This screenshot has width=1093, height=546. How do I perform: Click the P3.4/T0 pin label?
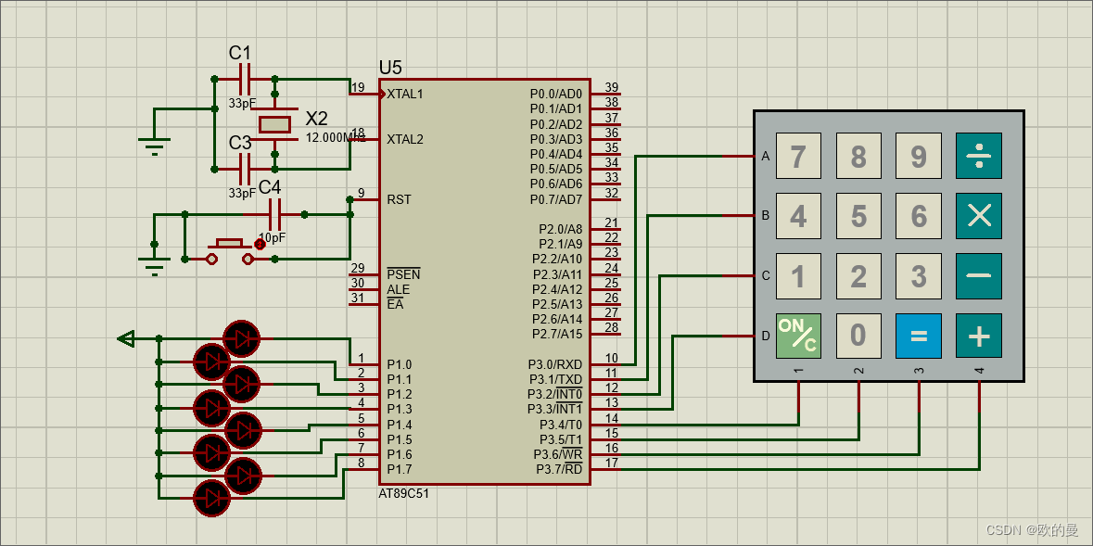[561, 425]
